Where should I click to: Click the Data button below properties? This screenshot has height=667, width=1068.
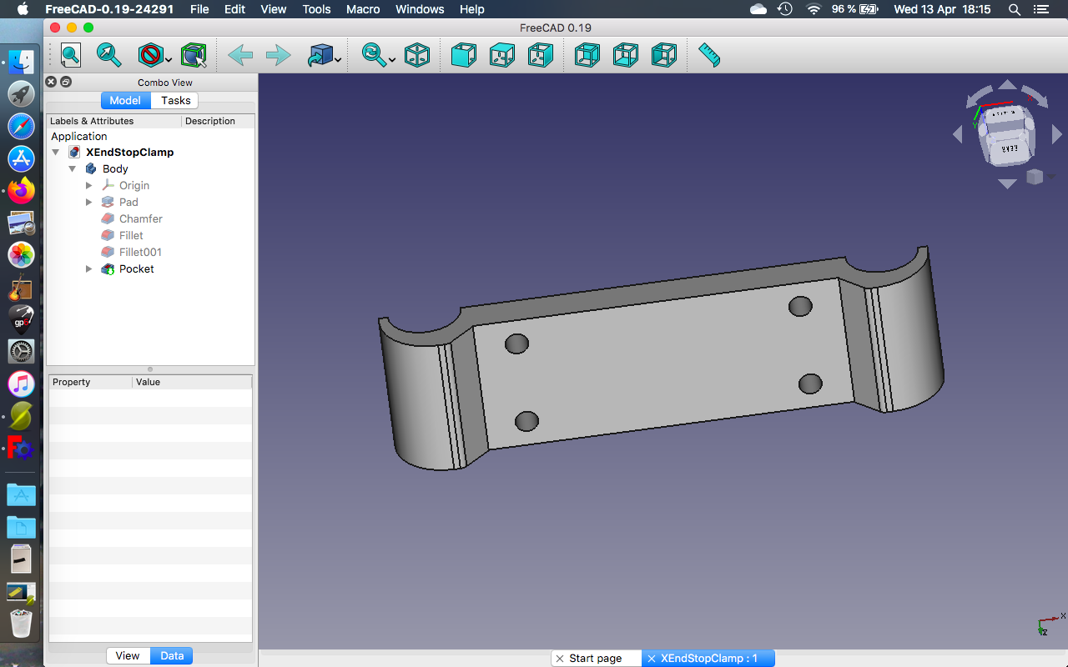click(171, 655)
